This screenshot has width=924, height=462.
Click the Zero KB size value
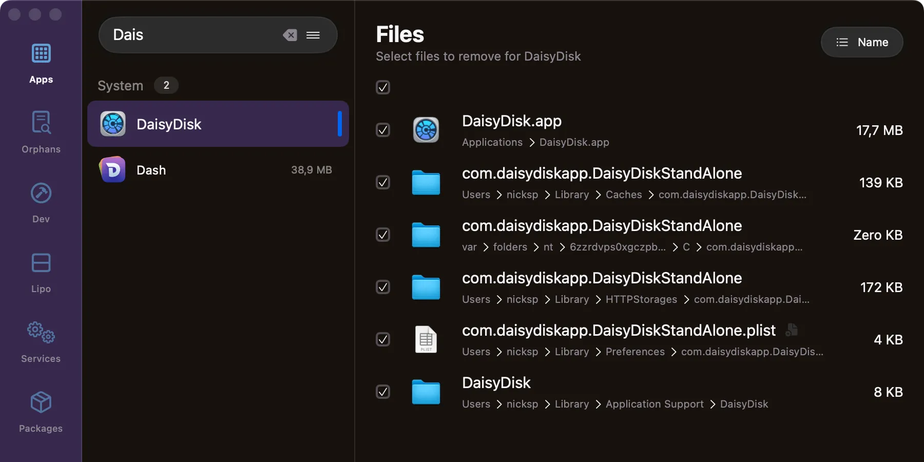coord(878,235)
